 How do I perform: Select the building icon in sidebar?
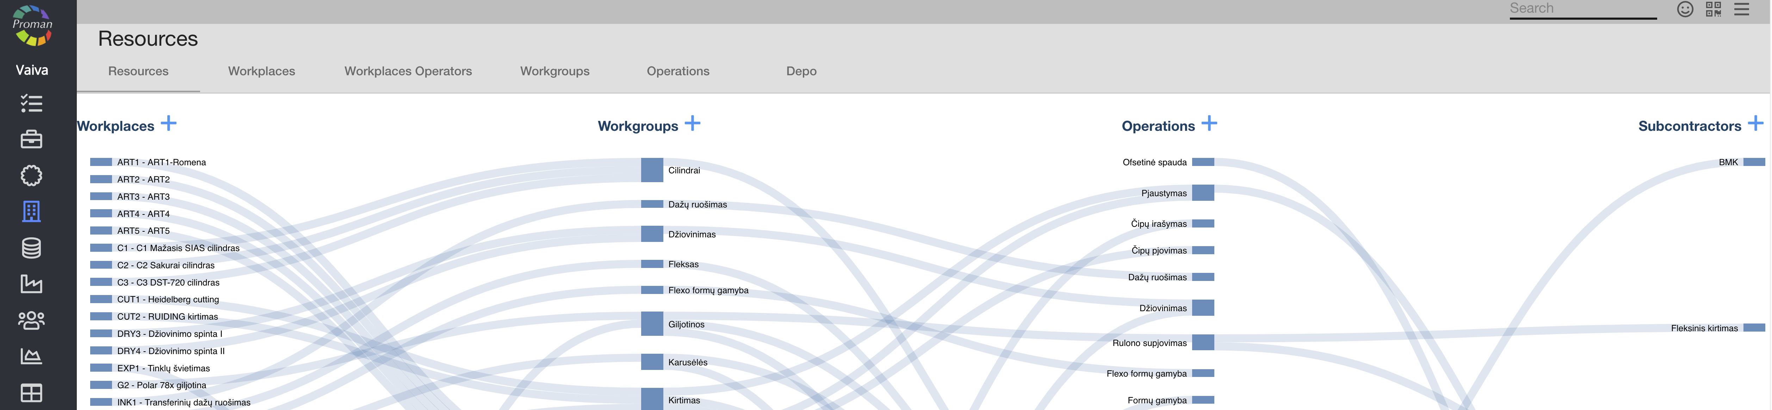click(31, 212)
